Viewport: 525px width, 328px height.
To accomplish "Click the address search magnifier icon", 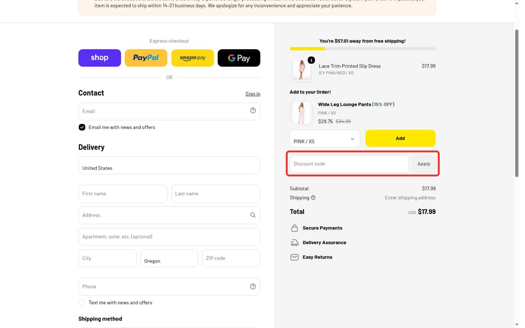I will [x=253, y=215].
